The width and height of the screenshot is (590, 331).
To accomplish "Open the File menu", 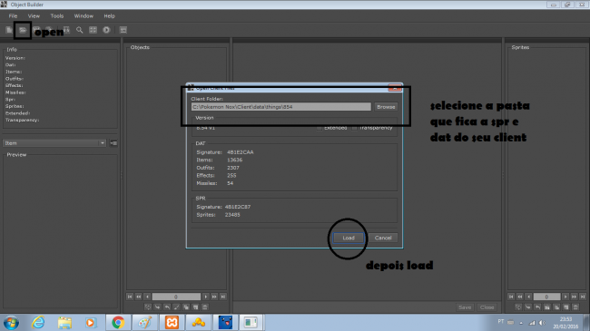I will pyautogui.click(x=13, y=15).
